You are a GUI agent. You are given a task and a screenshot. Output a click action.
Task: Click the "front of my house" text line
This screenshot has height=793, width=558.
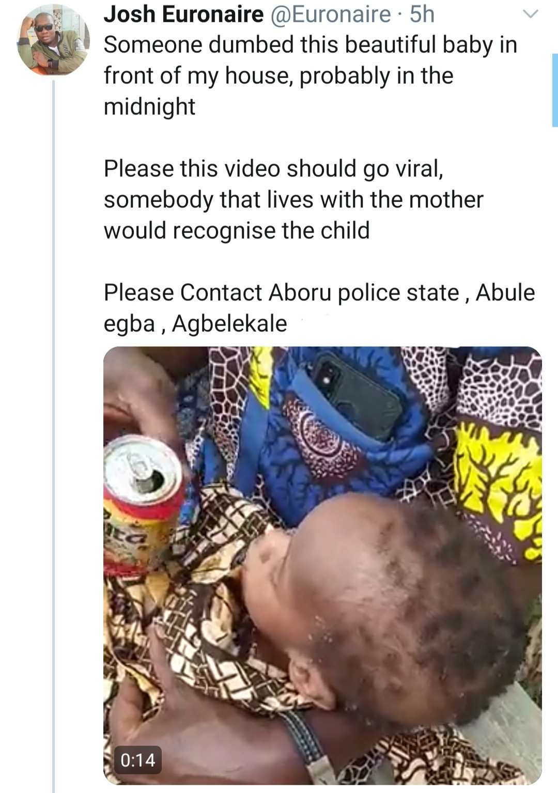click(278, 76)
